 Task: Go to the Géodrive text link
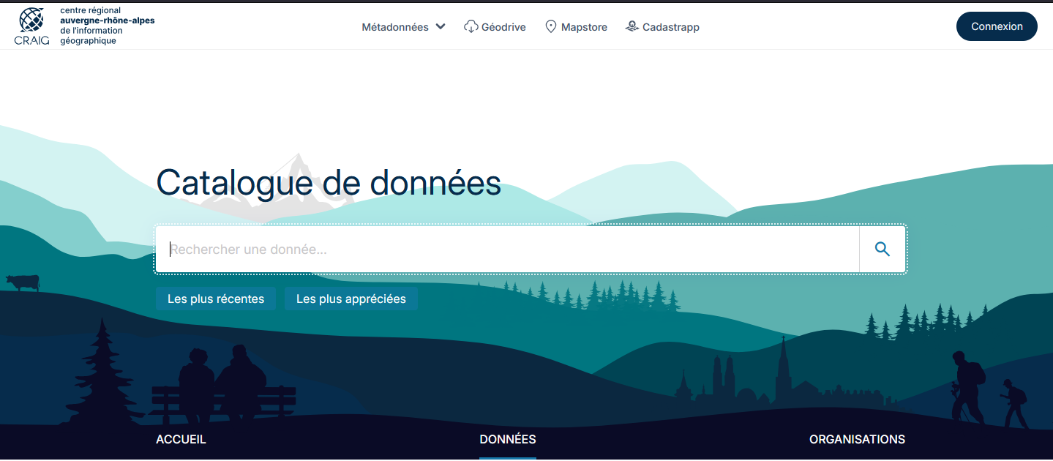[503, 27]
